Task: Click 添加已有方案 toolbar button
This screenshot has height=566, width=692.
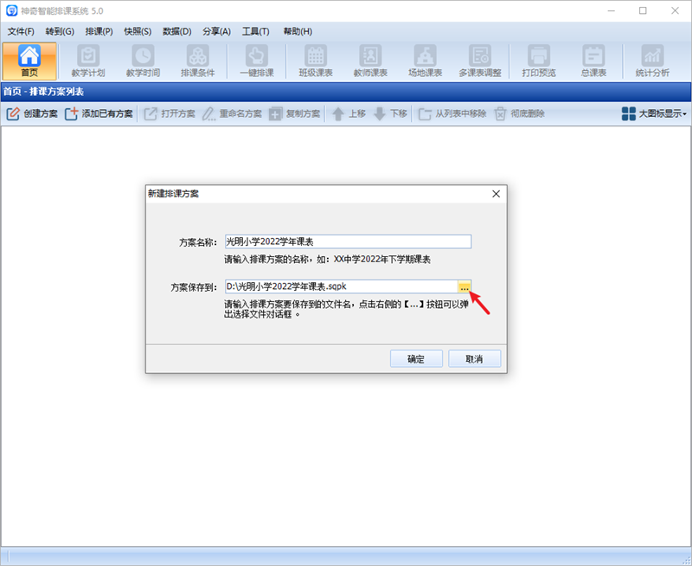Action: click(99, 114)
